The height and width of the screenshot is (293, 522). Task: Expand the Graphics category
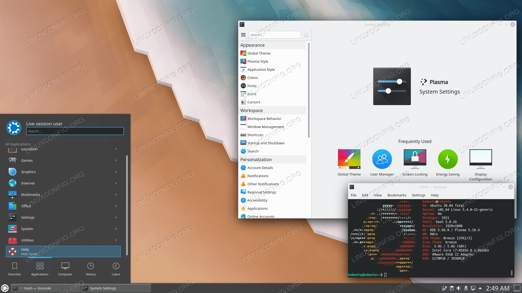(x=63, y=172)
